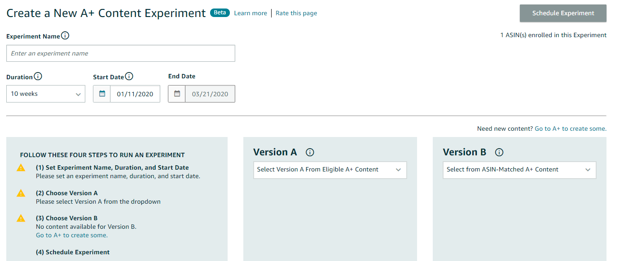Click the Version B info icon
Screen dimensions: 624x261
(x=499, y=152)
